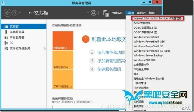Screen dimensions: 194x112
Task: Open Internet Information Services (IIS)管理器
Action: (157, 18)
